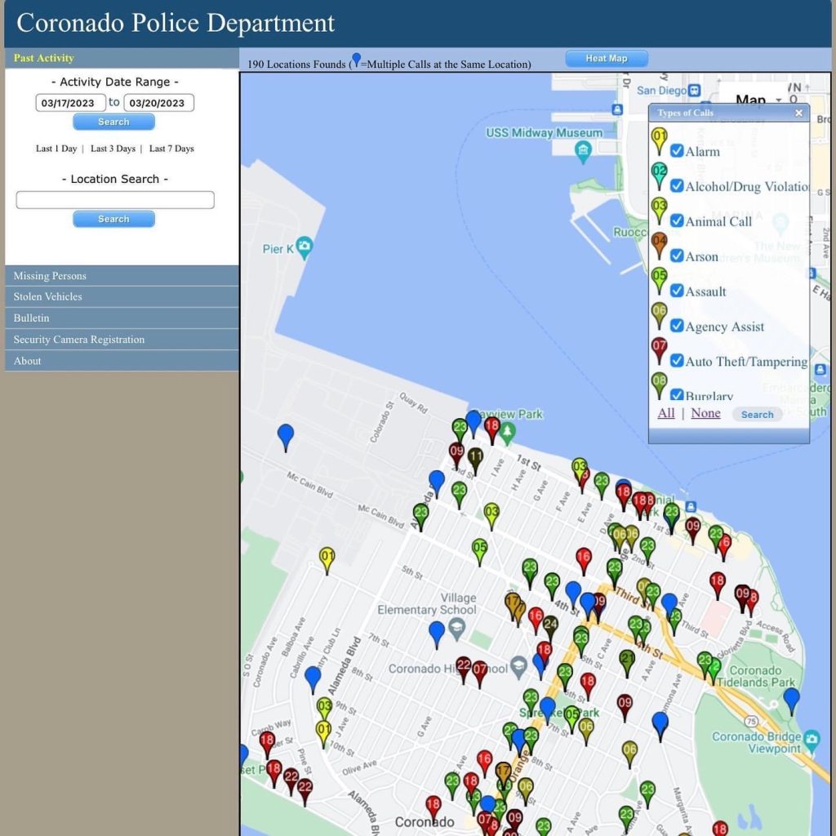Image resolution: width=836 pixels, height=836 pixels.
Task: Click the Heat Map button
Action: pos(607,59)
